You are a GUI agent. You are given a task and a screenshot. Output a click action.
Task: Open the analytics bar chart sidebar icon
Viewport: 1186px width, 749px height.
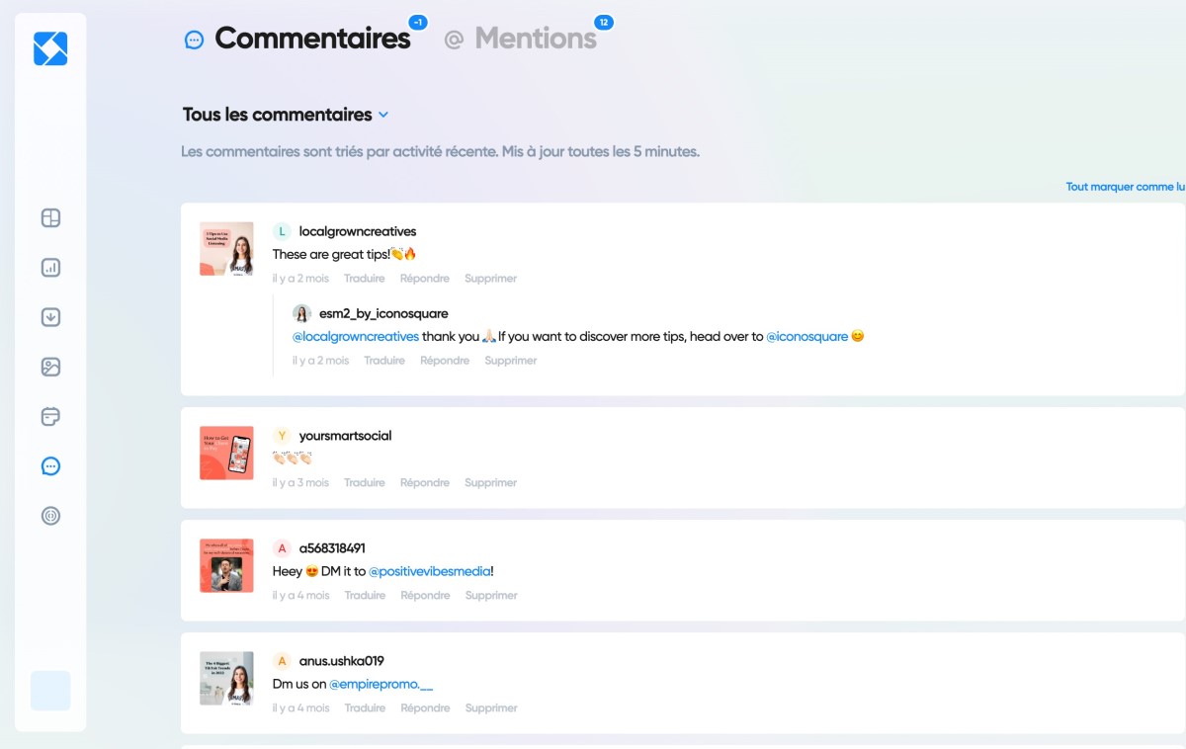point(50,268)
